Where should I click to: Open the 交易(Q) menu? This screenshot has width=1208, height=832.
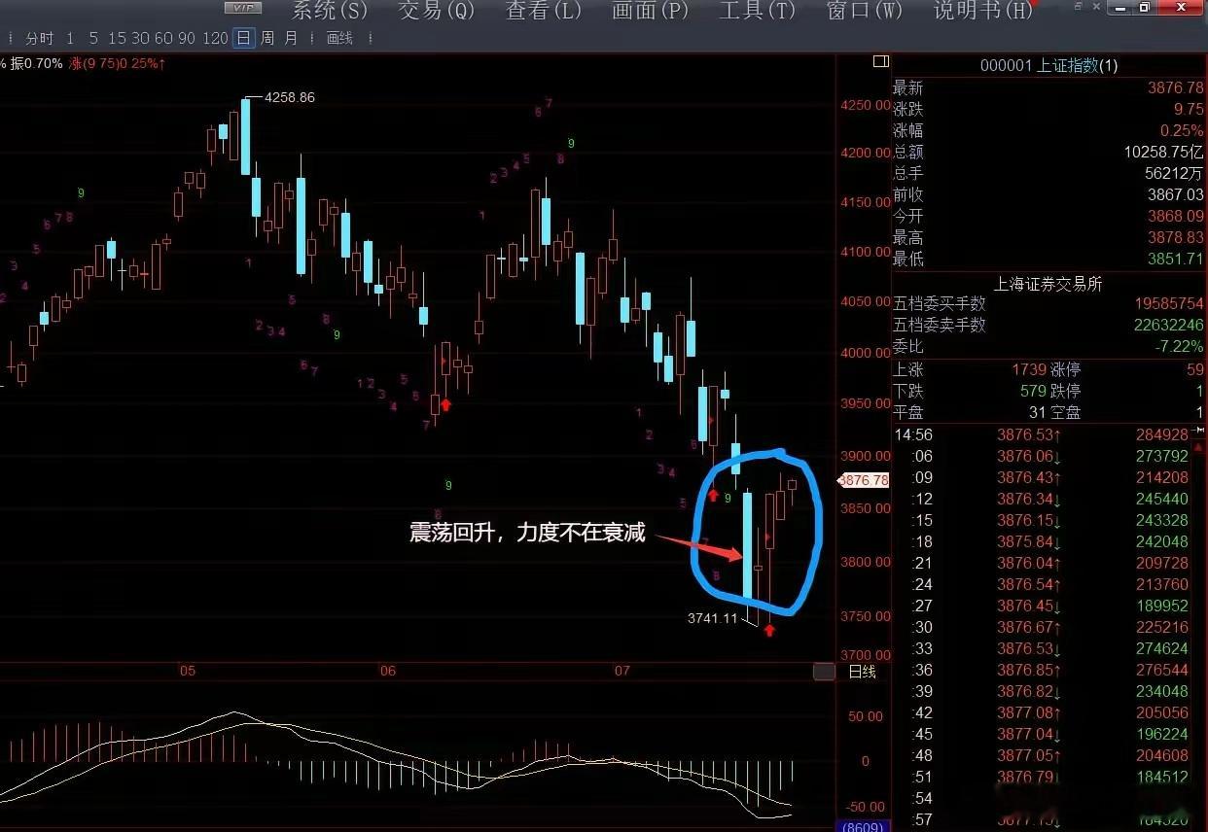click(437, 11)
